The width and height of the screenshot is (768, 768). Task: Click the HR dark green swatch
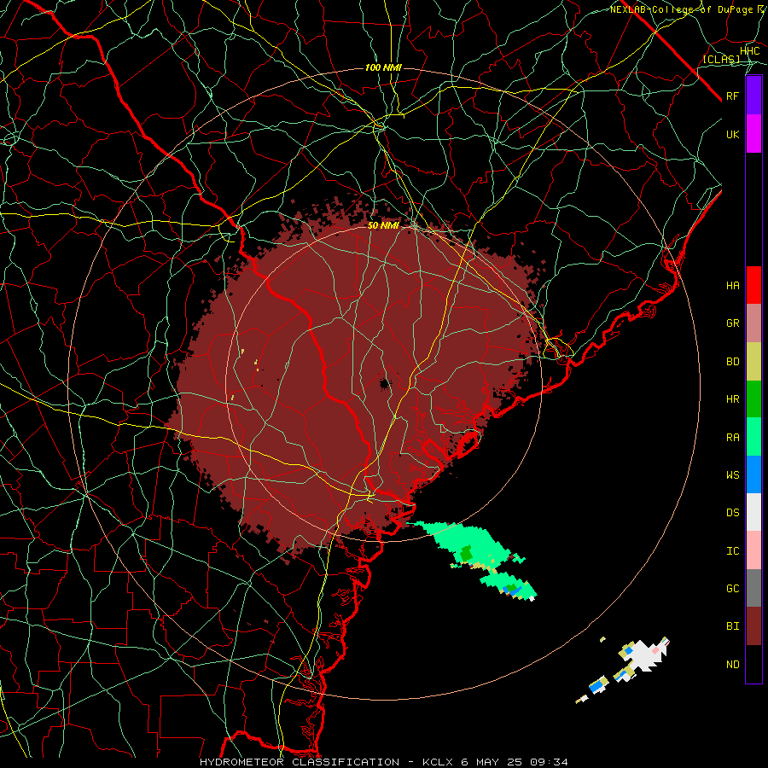click(x=753, y=399)
